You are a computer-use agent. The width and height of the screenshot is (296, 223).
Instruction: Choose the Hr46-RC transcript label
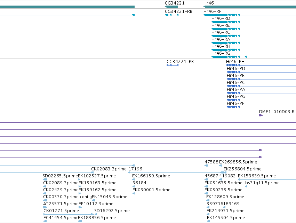(x=221, y=32)
